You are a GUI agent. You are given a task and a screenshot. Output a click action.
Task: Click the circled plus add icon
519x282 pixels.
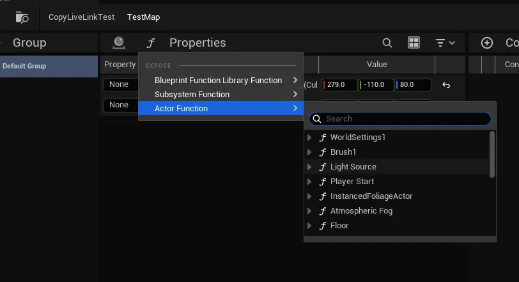click(x=487, y=43)
